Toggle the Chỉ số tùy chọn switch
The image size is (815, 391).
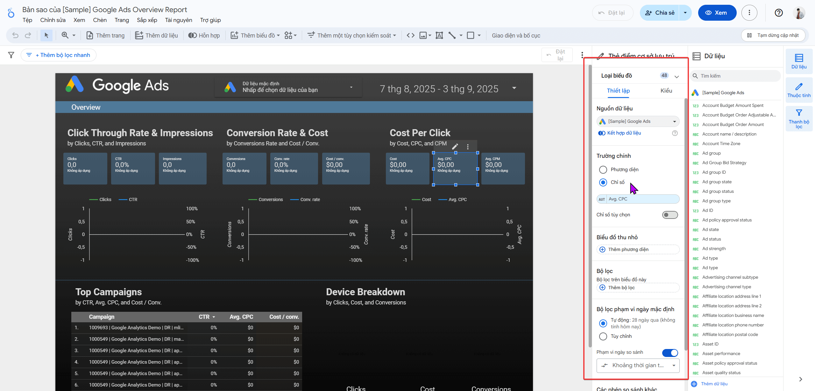670,215
